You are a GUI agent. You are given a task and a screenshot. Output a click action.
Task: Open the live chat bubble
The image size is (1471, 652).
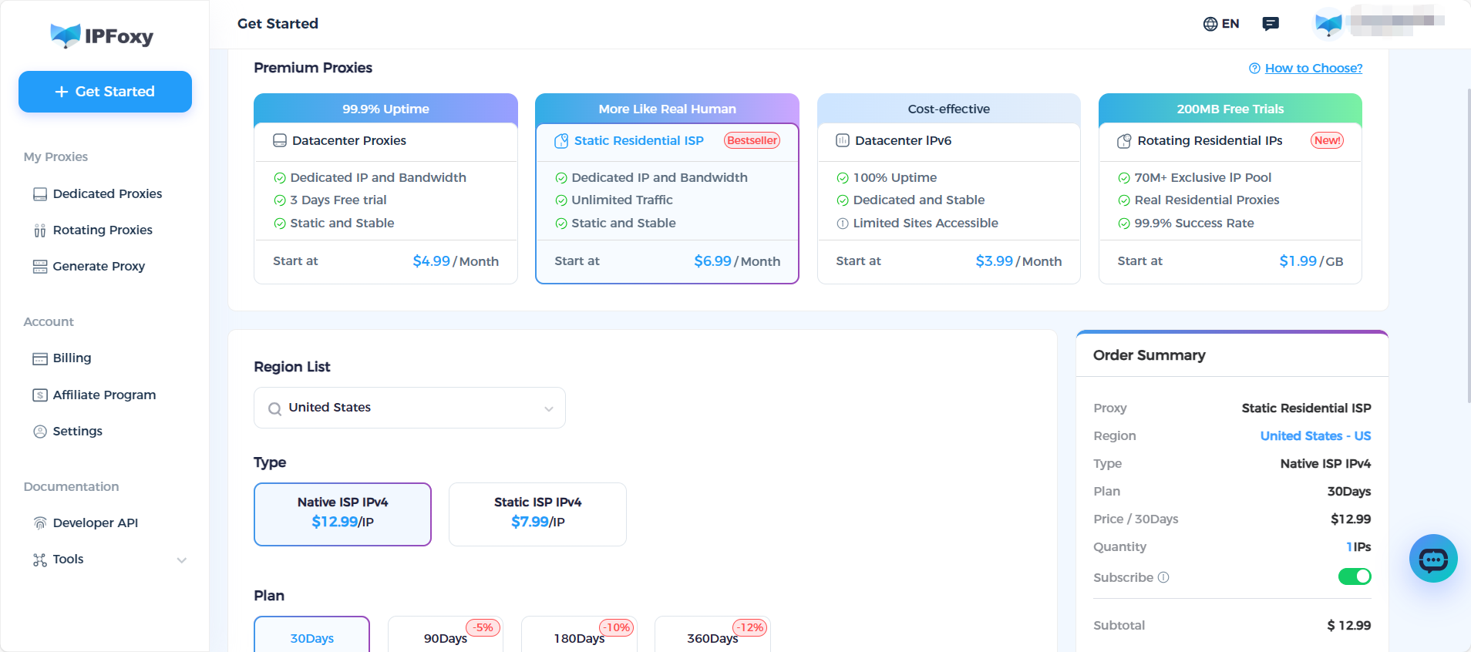click(x=1433, y=559)
